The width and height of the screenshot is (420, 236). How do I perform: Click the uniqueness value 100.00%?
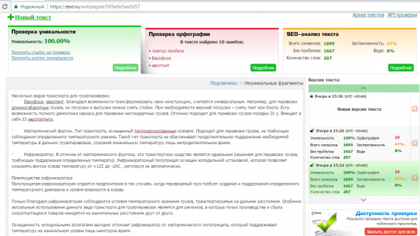click(x=57, y=41)
